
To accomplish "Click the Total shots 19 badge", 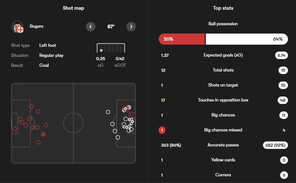I will 283,70.
